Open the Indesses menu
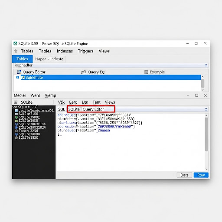Image resolution: width=222 pixels, height=222 pixels. [65, 51]
